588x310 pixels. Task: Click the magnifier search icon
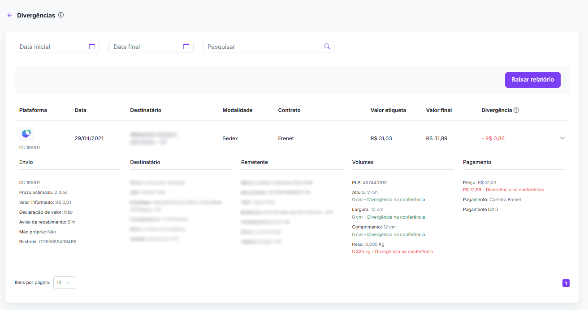pyautogui.click(x=327, y=47)
